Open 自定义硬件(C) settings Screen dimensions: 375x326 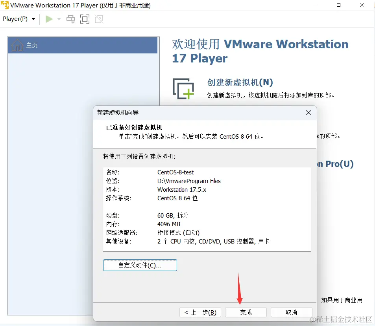coord(140,265)
